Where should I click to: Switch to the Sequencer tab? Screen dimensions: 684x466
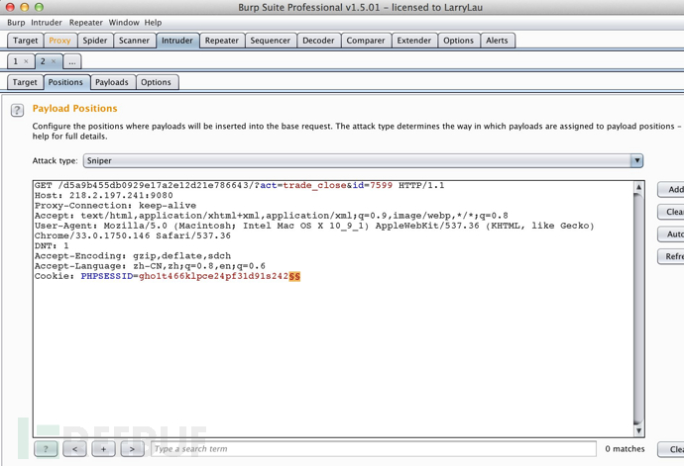(270, 41)
